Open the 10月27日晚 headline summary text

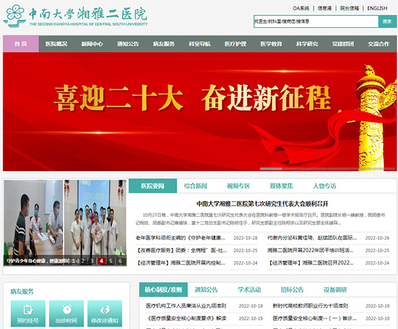(x=261, y=219)
